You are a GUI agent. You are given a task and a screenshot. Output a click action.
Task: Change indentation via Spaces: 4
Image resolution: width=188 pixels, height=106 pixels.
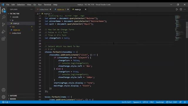137,102
